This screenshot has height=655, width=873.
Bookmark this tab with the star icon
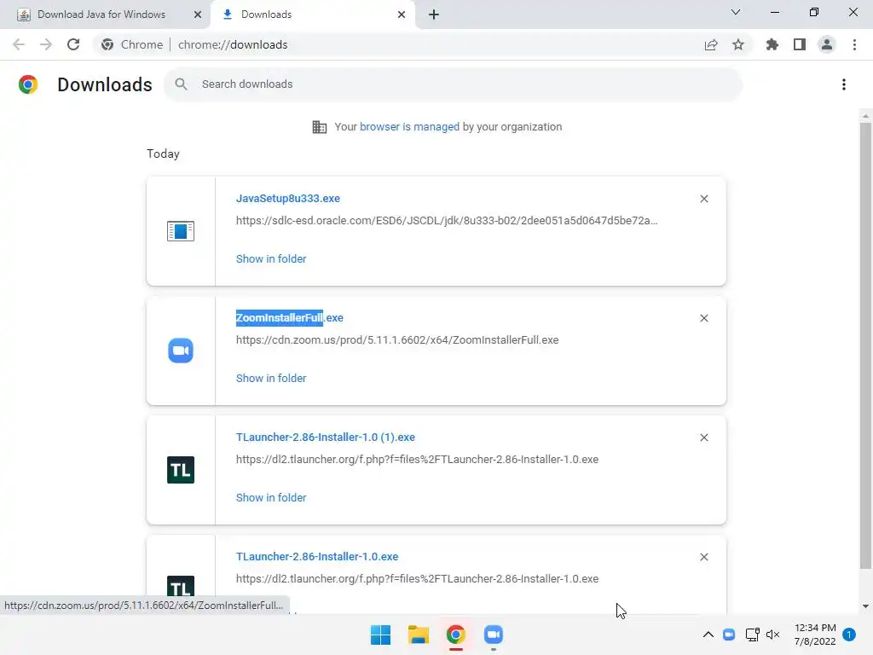click(x=738, y=44)
